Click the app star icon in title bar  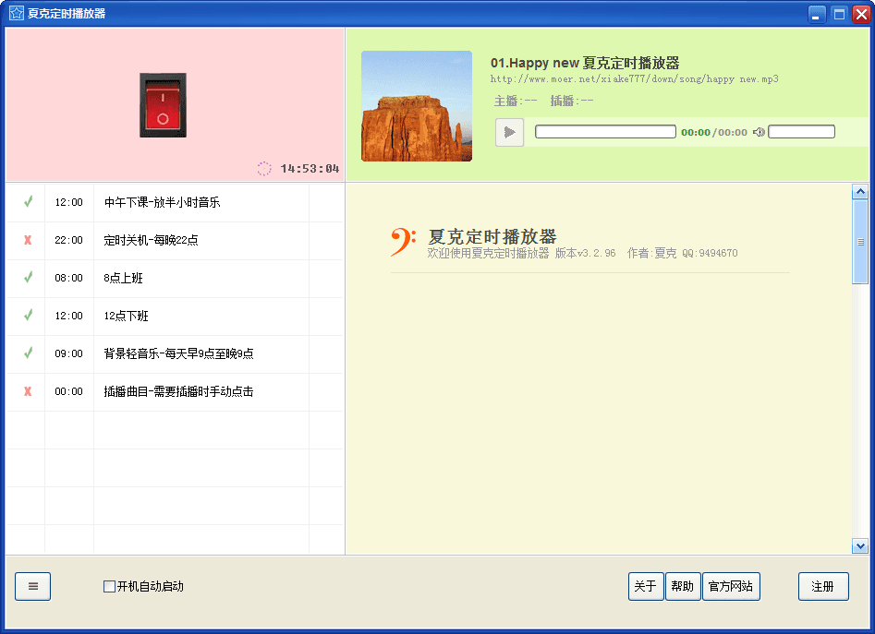[x=17, y=13]
